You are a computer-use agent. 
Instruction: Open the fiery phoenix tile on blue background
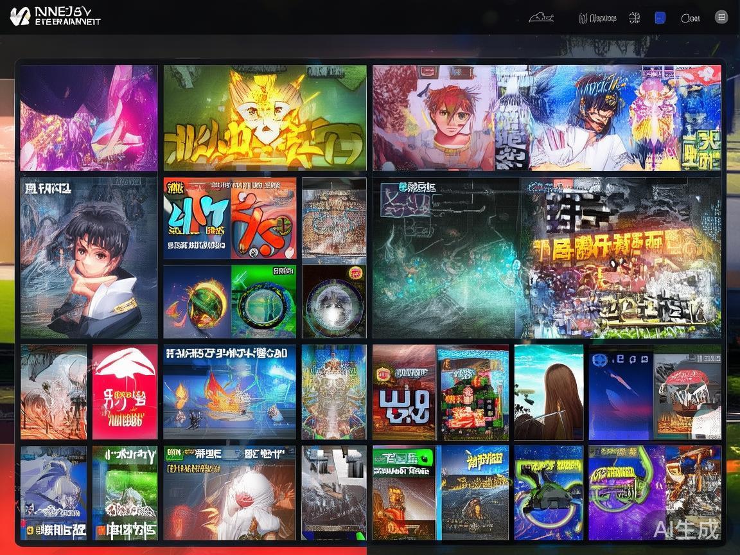click(229, 392)
